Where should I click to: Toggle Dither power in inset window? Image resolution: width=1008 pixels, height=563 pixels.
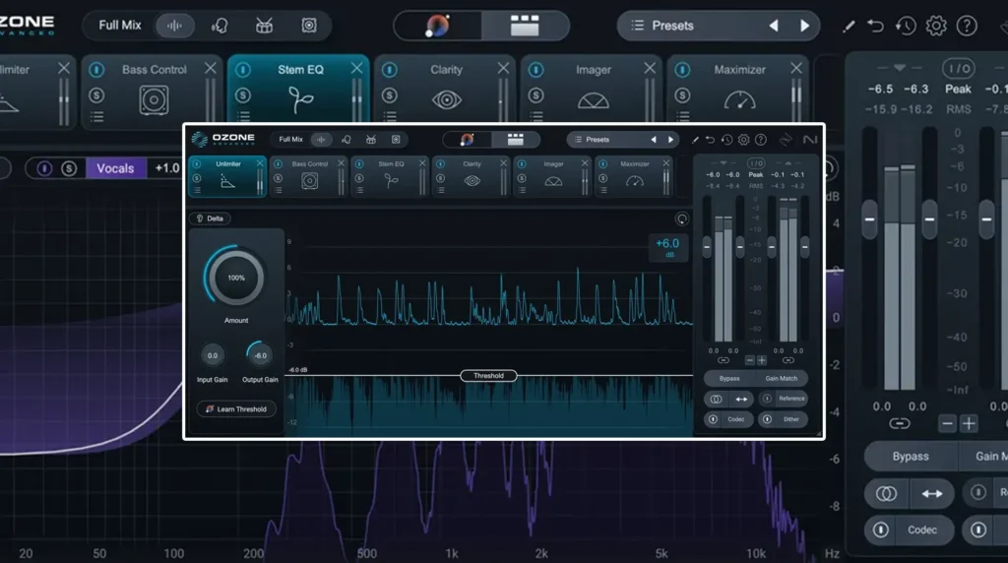click(x=767, y=419)
